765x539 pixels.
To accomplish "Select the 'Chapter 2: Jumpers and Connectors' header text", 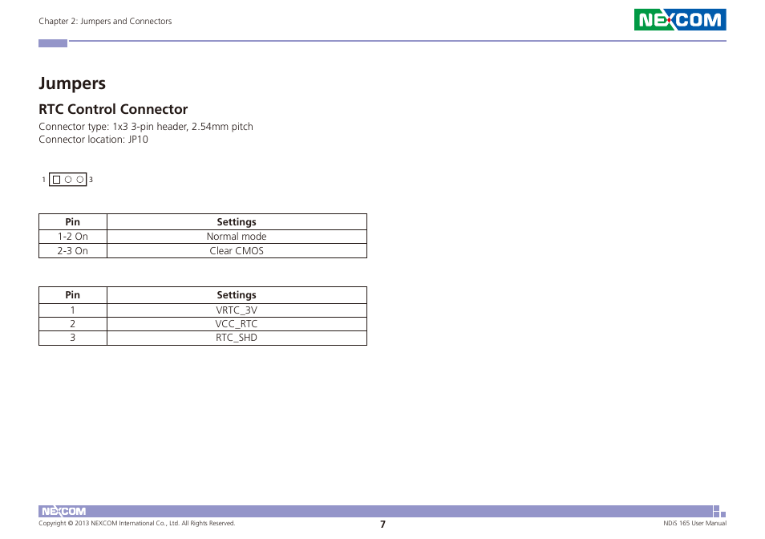I will pos(105,21).
